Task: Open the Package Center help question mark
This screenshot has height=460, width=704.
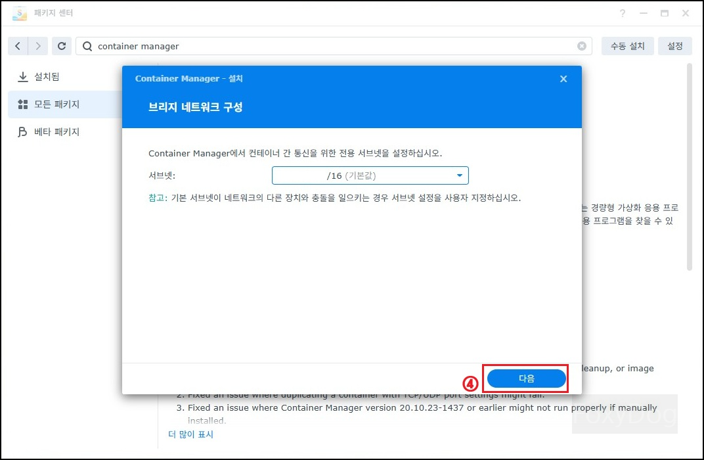Action: [623, 13]
